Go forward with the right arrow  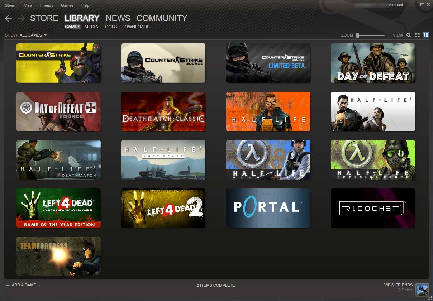click(21, 18)
